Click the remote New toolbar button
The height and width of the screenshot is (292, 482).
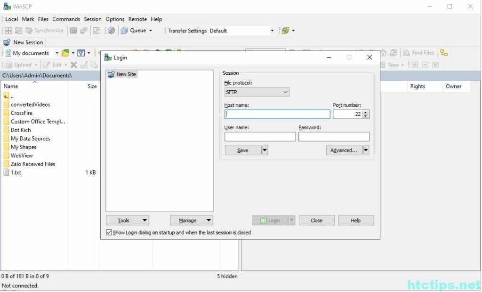392,65
